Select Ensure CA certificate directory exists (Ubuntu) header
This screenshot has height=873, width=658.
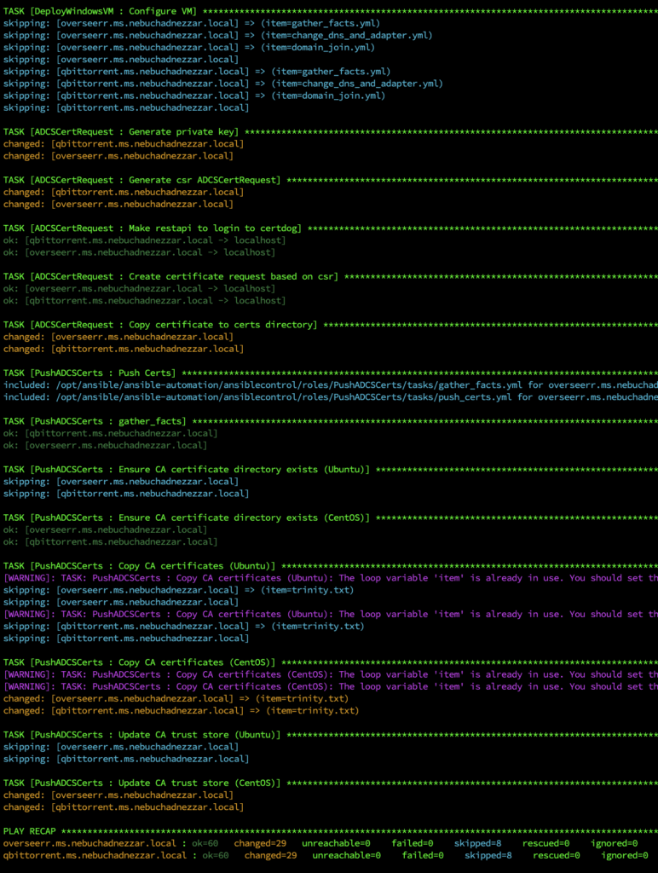[x=187, y=469]
